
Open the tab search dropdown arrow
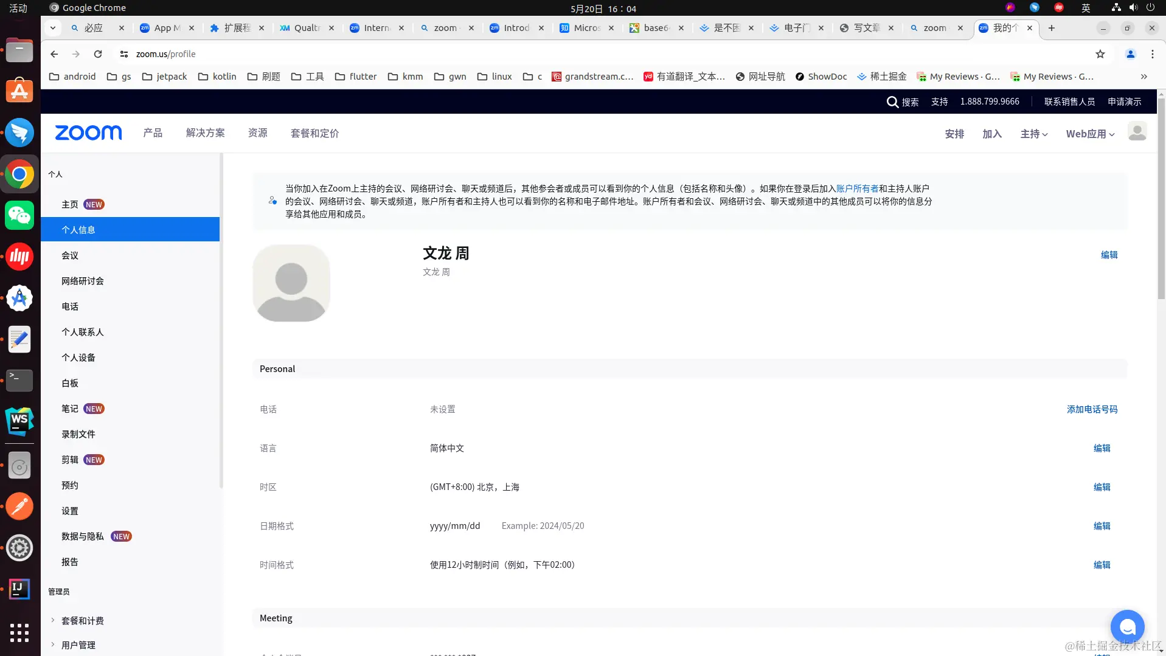pos(53,28)
